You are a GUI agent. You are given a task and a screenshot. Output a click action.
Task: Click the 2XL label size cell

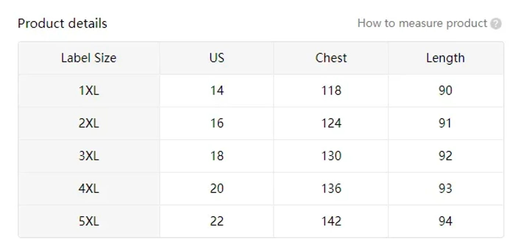click(x=89, y=123)
